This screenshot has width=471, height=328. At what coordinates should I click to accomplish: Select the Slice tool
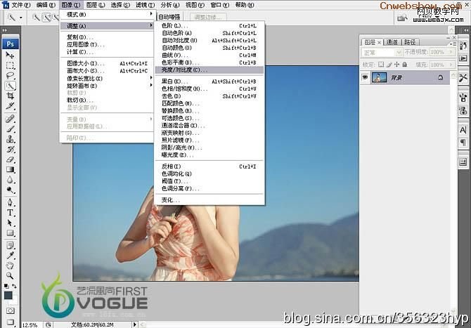(10, 106)
